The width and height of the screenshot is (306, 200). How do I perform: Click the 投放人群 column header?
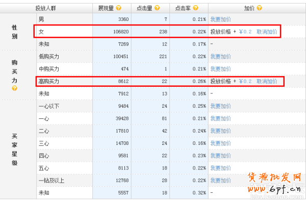46,8
